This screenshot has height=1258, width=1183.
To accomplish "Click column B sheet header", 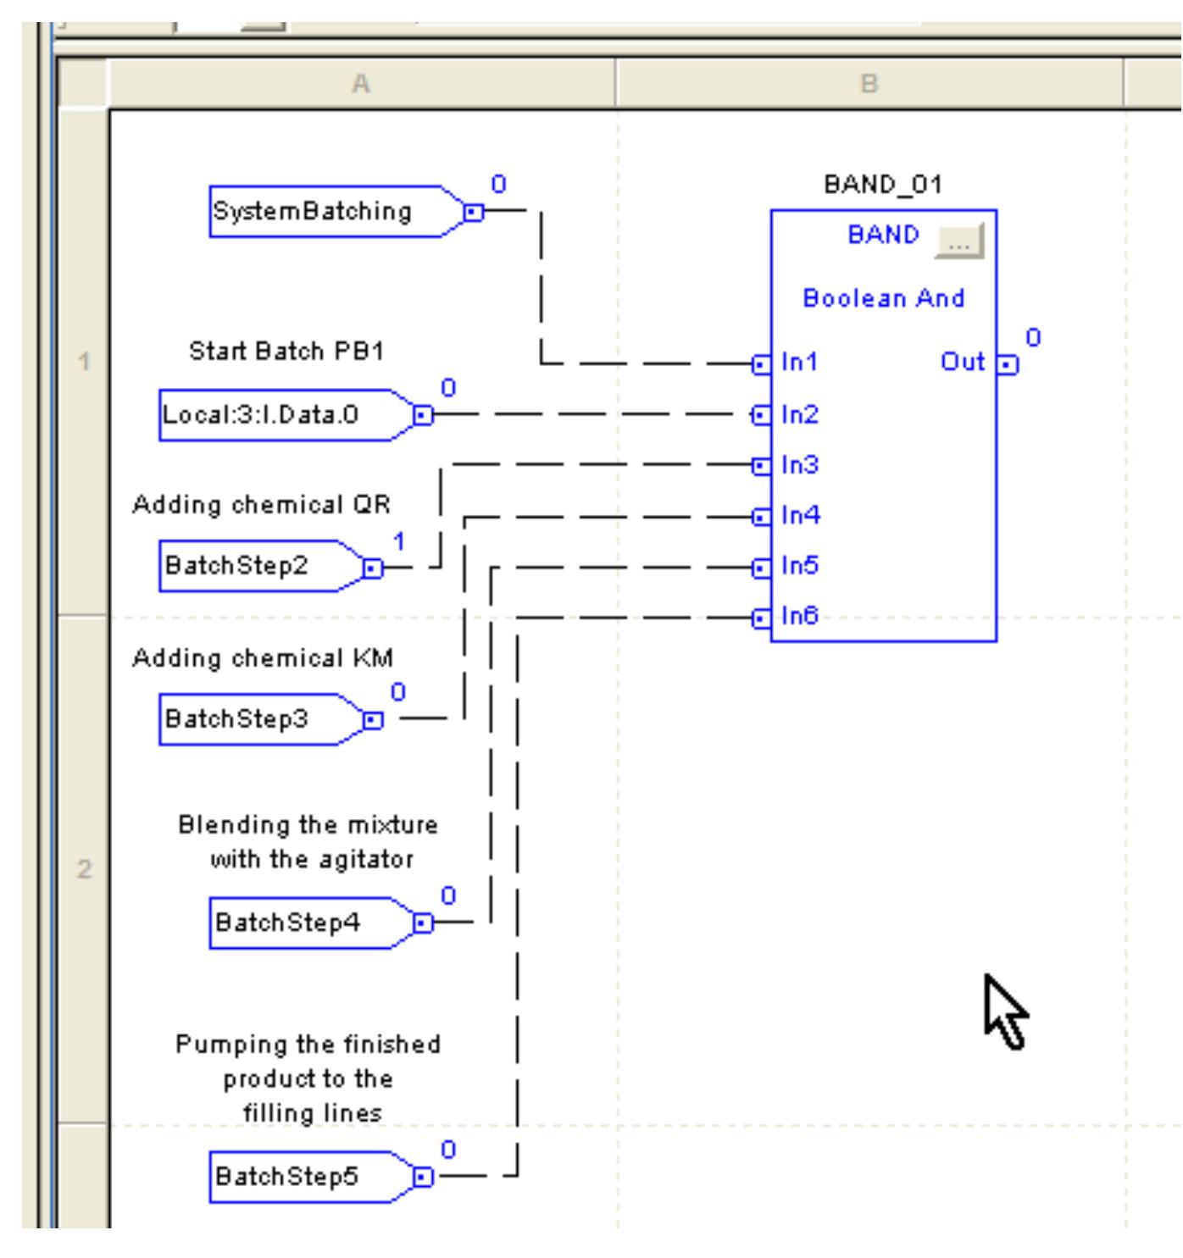I will point(869,84).
